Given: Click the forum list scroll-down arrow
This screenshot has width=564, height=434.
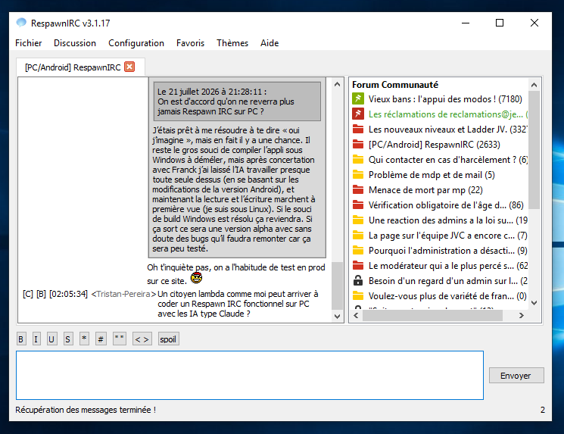Looking at the screenshot, I should [534, 303].
